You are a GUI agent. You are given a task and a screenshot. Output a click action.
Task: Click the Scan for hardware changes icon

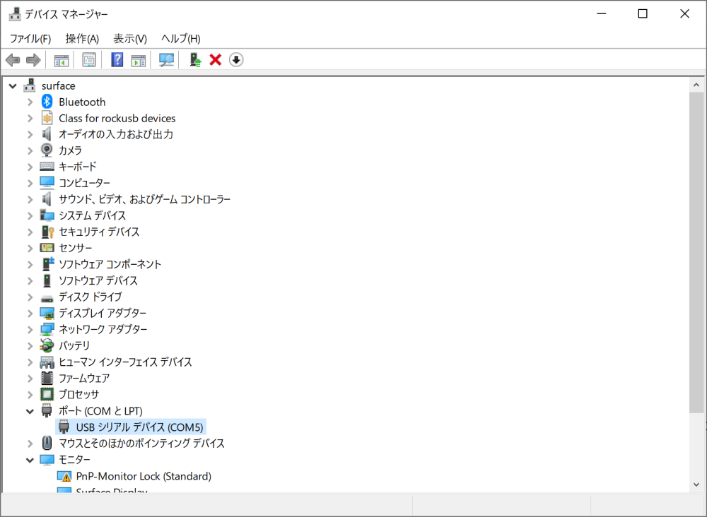pos(165,59)
